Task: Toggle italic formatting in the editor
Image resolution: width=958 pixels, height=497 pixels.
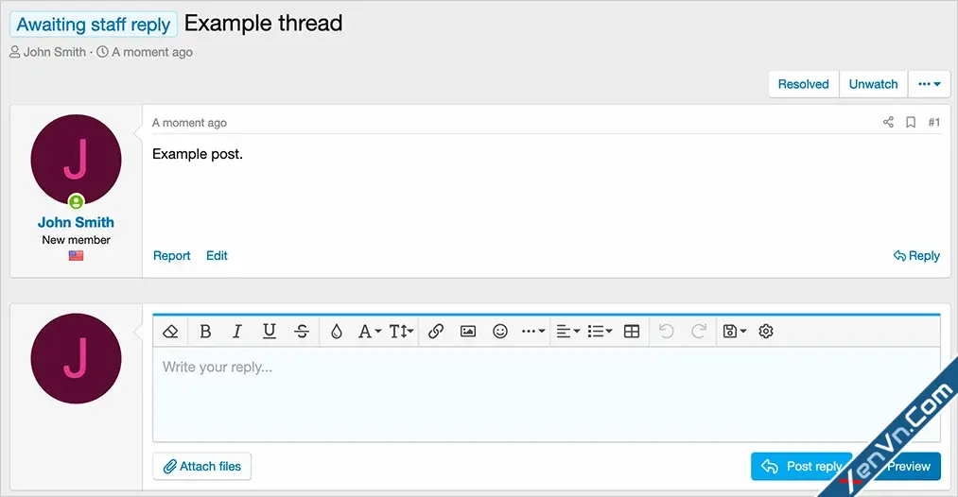Action: (x=237, y=331)
